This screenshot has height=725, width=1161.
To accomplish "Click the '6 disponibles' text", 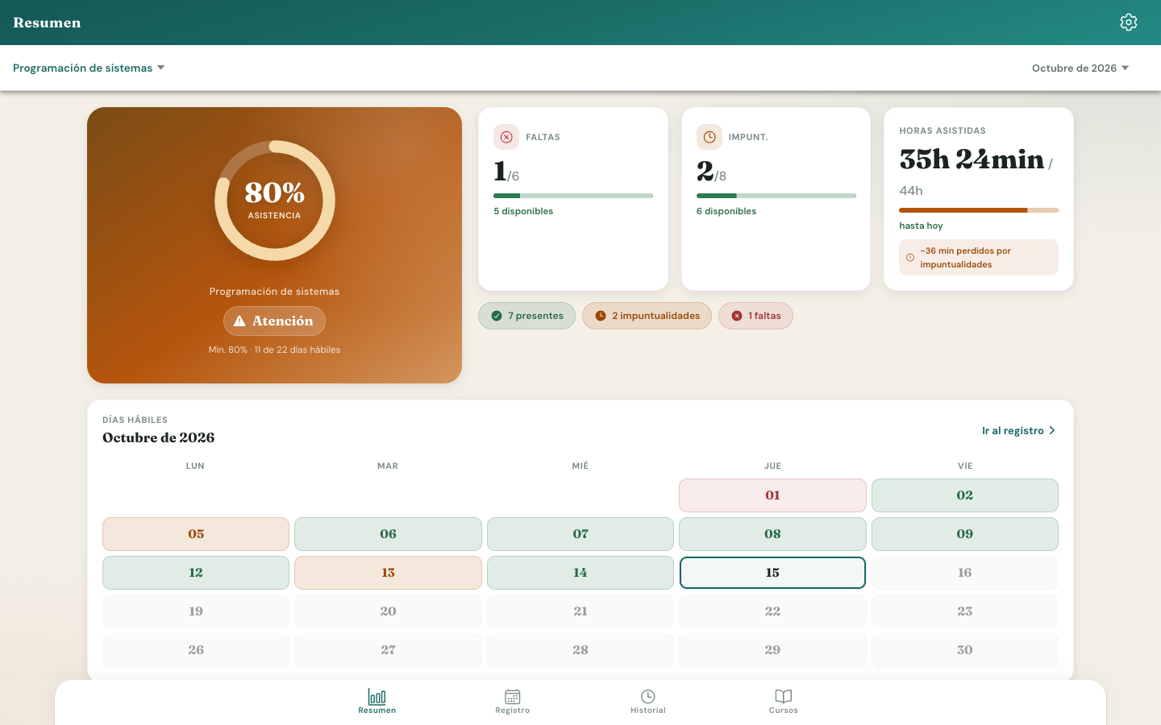I will (726, 211).
